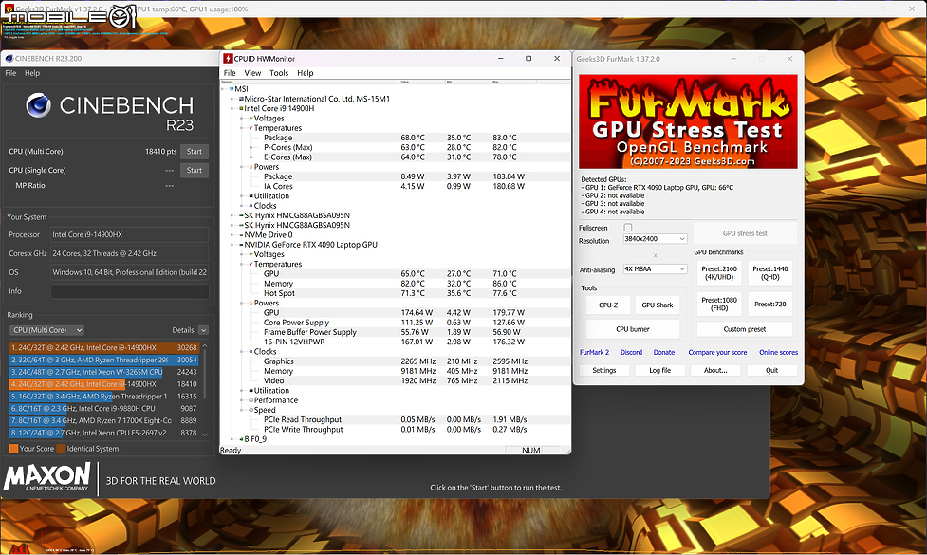Select the GPU Performance node
927x555 pixels.
[x=275, y=400]
